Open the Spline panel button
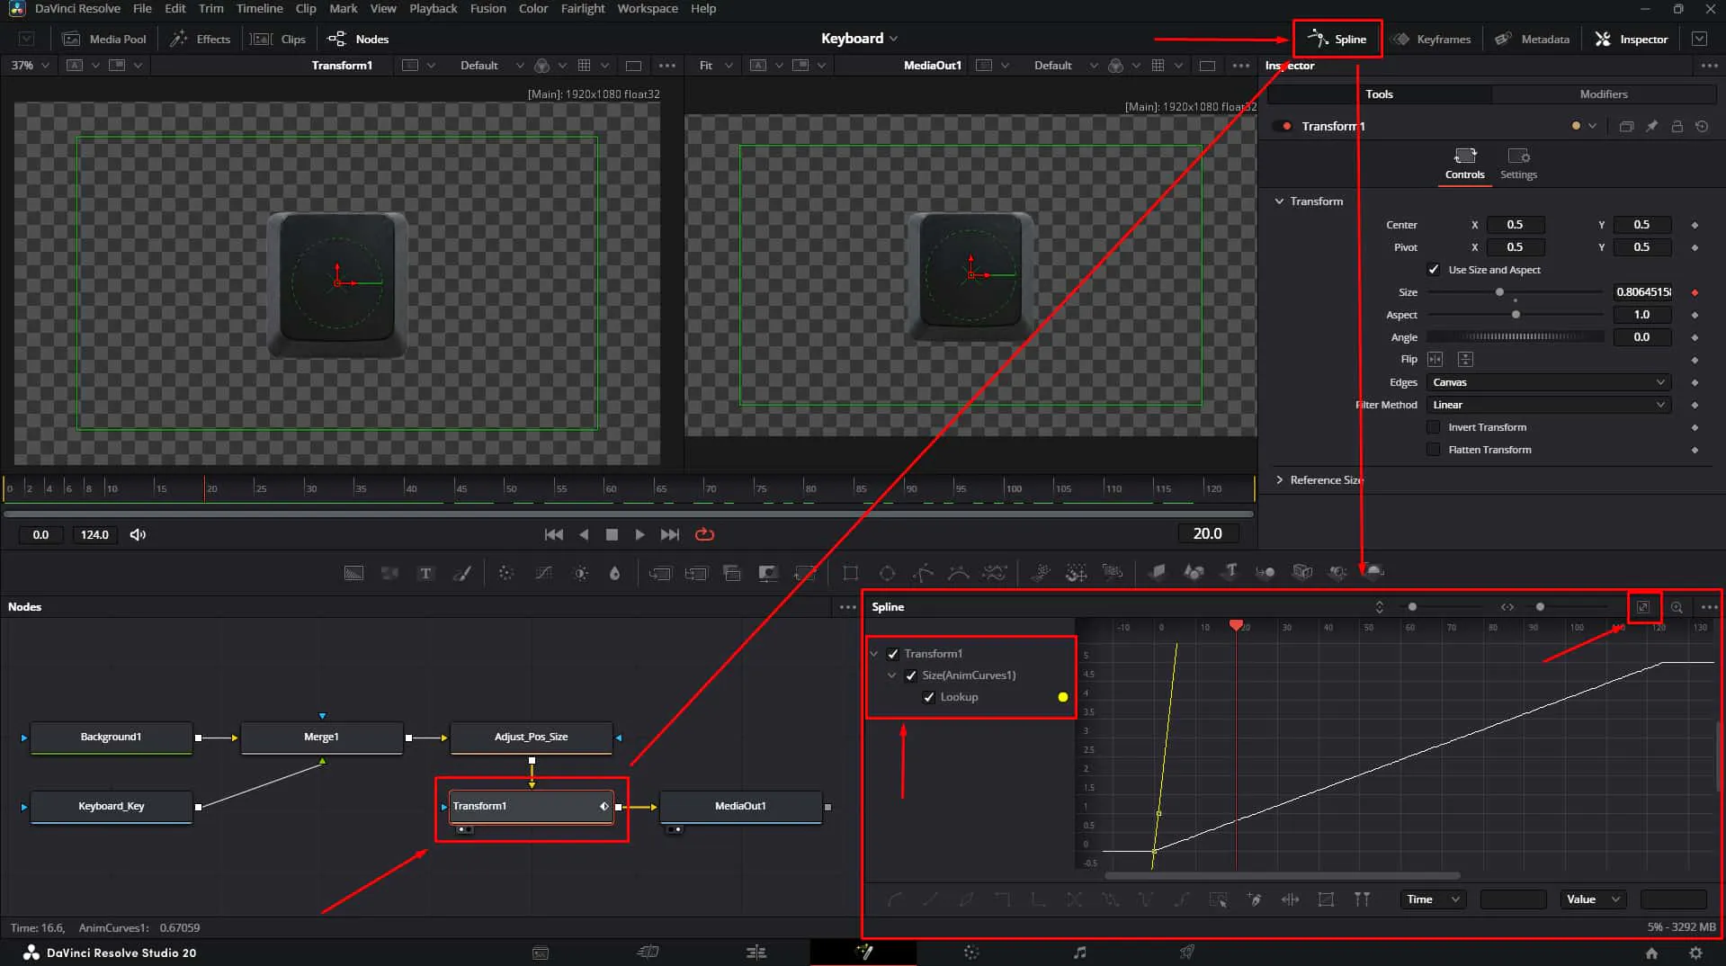1726x966 pixels. (x=1337, y=39)
